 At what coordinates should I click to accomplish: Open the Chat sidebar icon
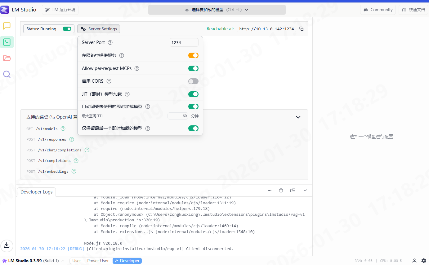(7, 26)
